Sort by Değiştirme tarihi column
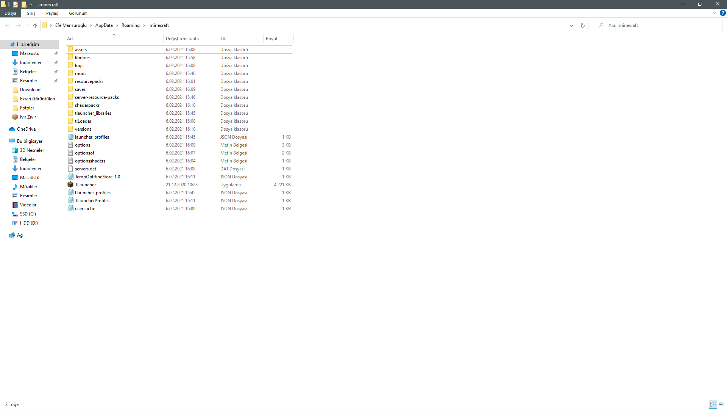Image resolution: width=727 pixels, height=409 pixels. coord(190,39)
